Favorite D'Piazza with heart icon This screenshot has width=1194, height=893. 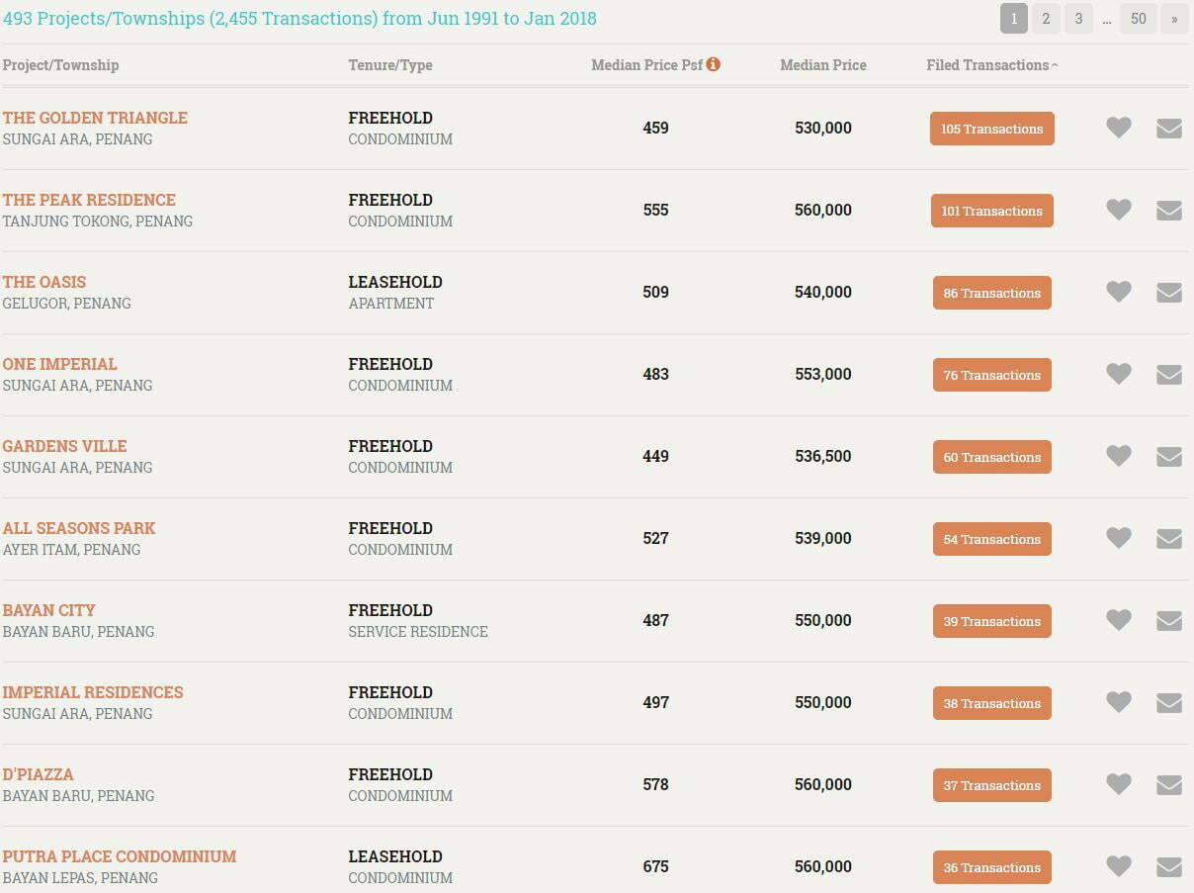[1118, 784]
